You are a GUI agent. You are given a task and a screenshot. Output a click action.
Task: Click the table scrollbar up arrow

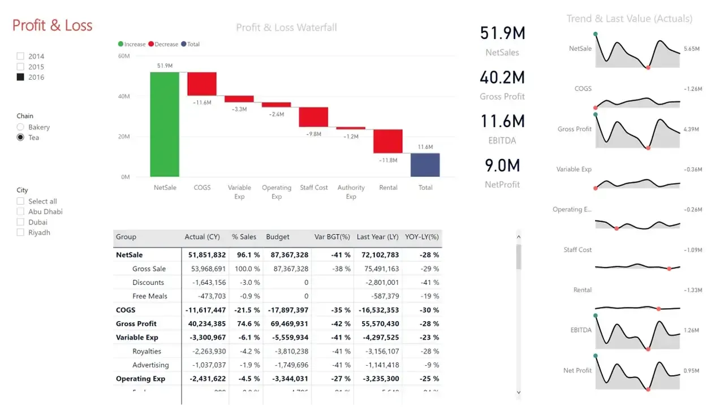tap(519, 237)
